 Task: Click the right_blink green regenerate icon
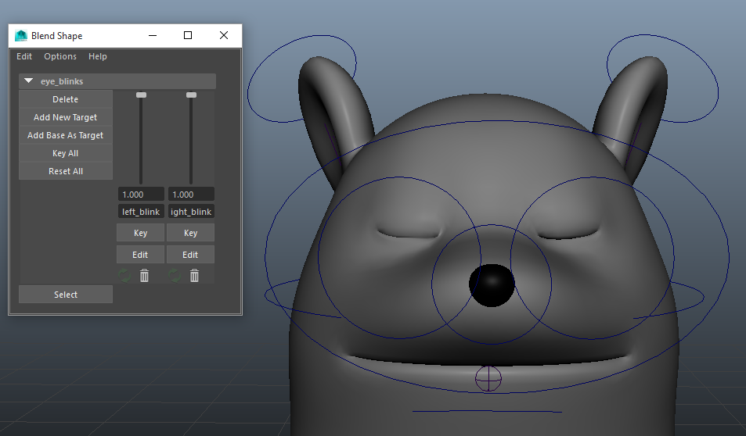(x=175, y=275)
